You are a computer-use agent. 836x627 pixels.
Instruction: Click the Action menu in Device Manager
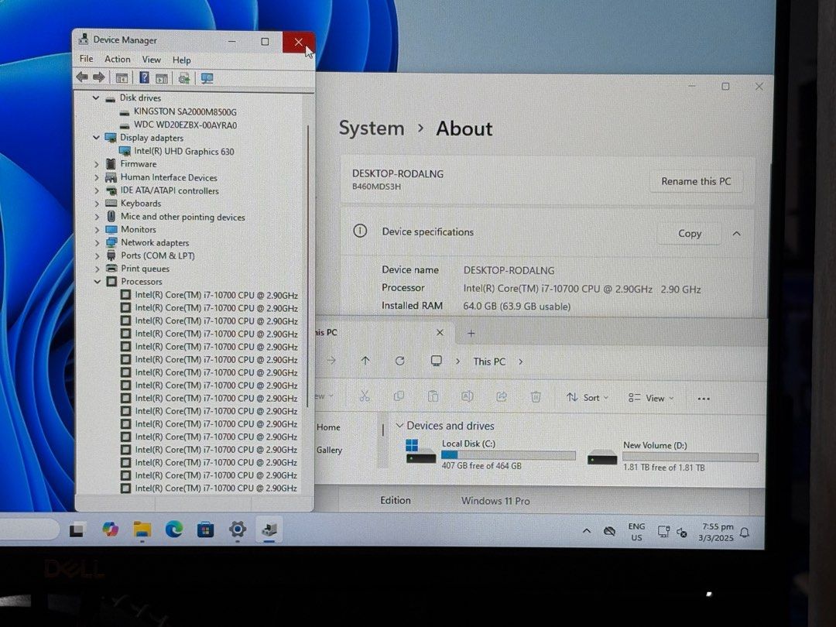pyautogui.click(x=117, y=59)
